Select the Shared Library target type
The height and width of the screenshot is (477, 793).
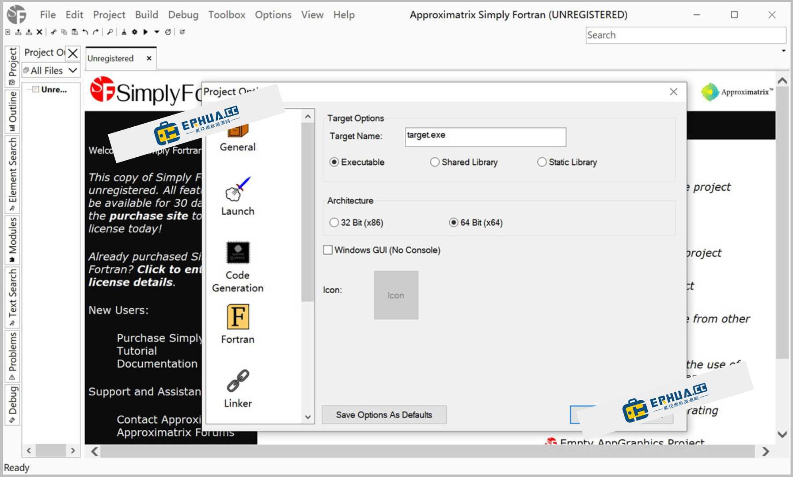click(464, 162)
